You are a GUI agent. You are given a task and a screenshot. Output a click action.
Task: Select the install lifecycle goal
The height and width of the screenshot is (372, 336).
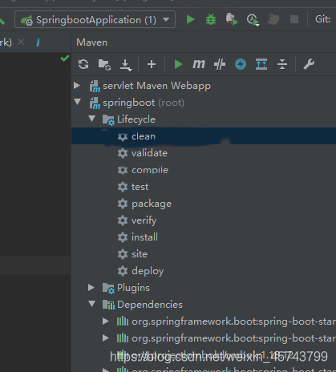(144, 237)
